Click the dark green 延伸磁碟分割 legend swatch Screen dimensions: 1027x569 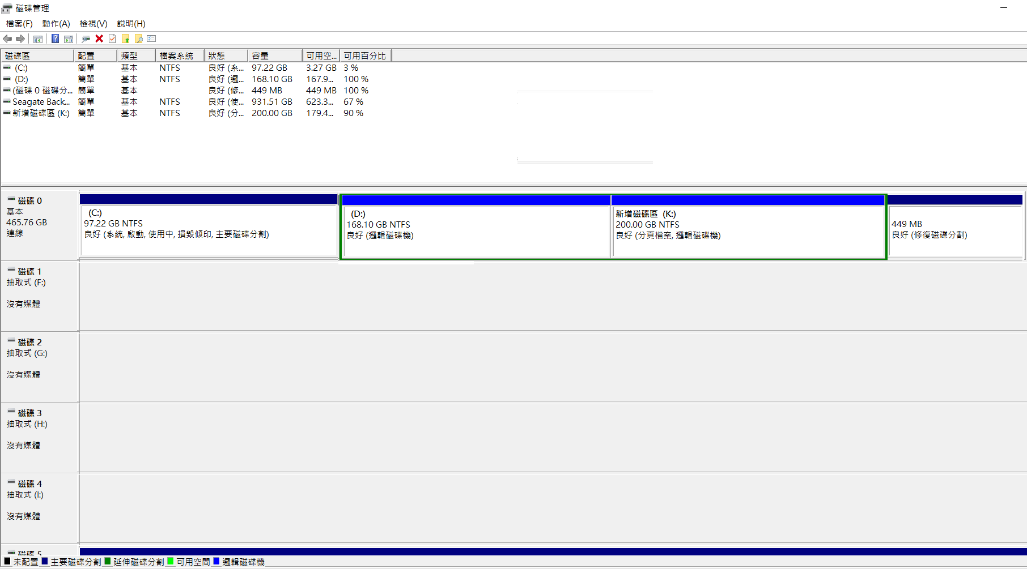(x=108, y=561)
